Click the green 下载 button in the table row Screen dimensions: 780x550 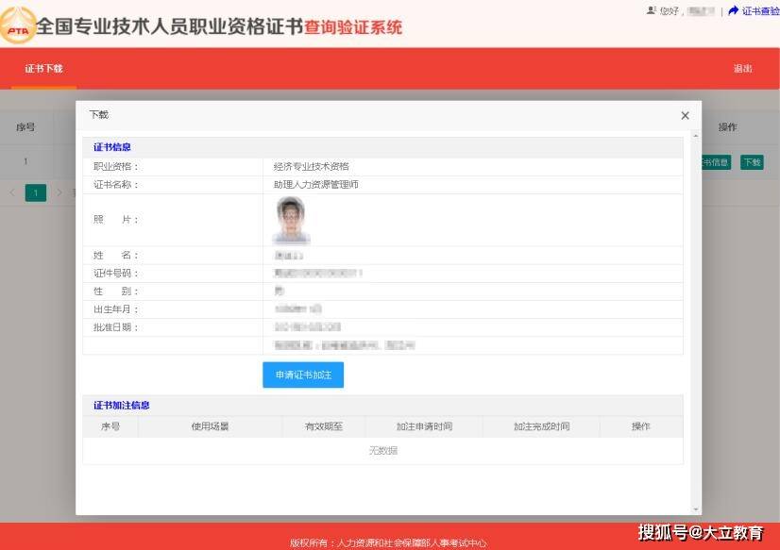752,162
